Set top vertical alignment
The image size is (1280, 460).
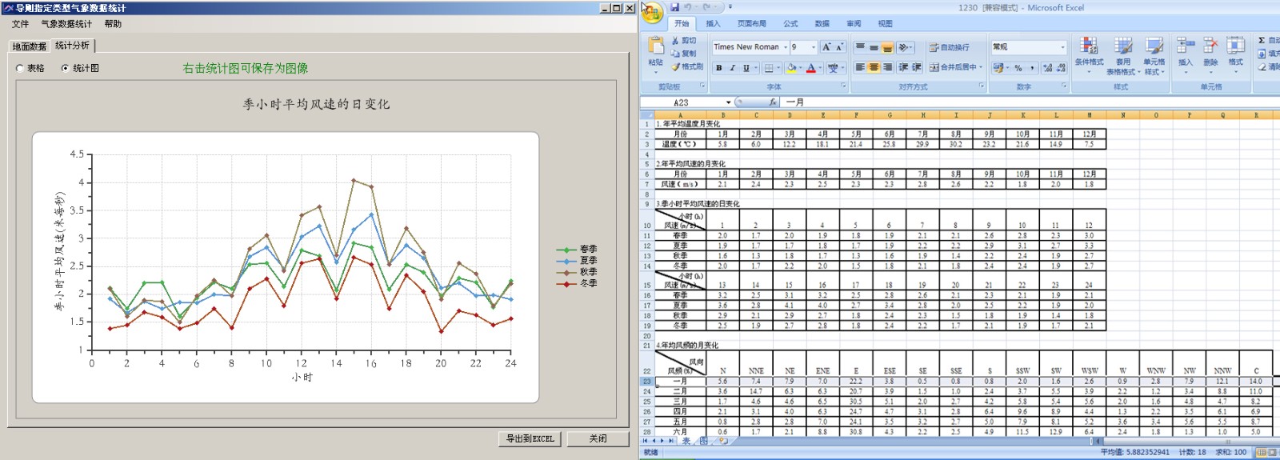[x=860, y=47]
